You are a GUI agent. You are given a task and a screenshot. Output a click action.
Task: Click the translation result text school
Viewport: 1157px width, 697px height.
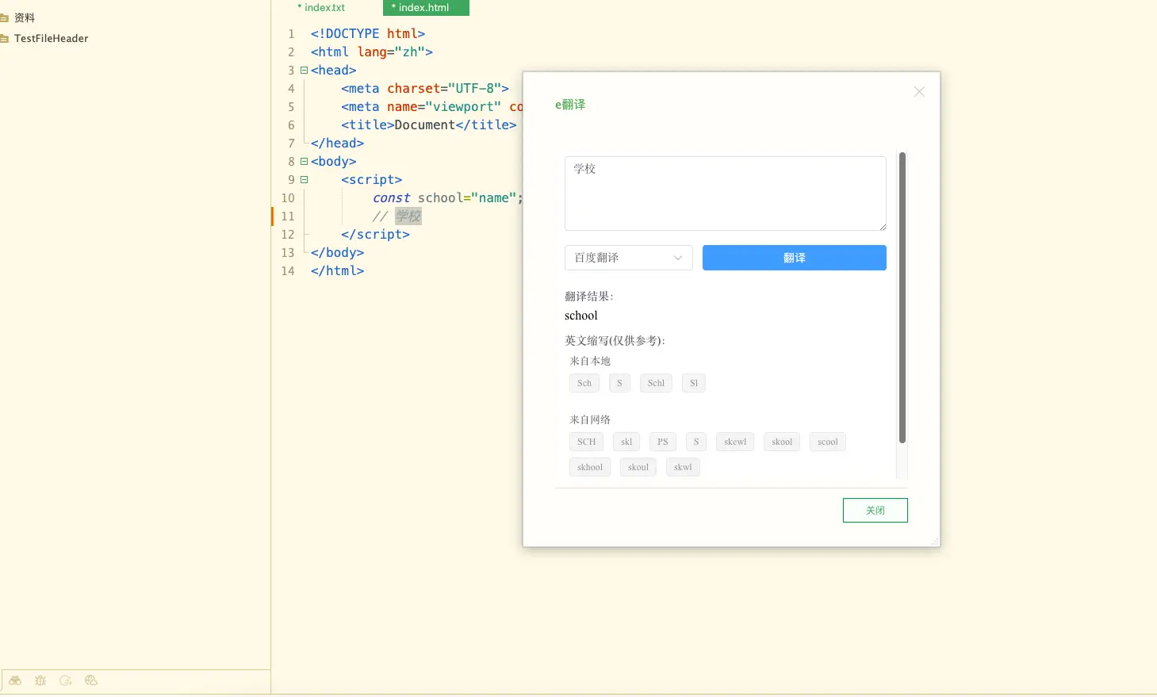pyautogui.click(x=581, y=316)
